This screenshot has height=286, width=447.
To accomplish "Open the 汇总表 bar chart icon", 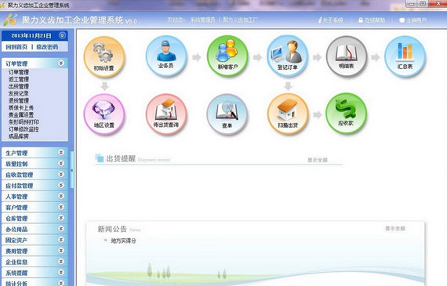I will tap(405, 56).
